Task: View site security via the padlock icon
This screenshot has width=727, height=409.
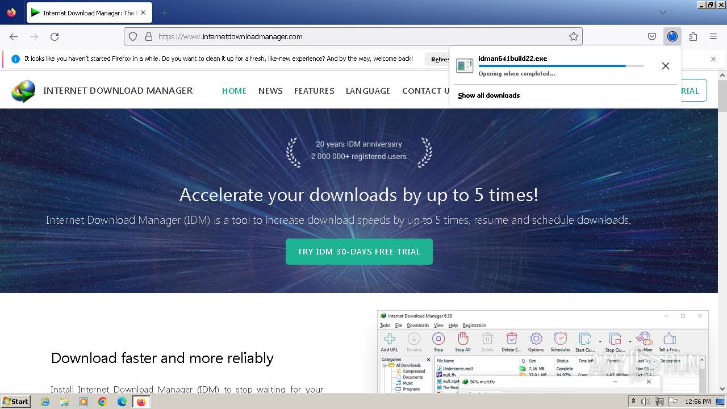Action: 149,36
